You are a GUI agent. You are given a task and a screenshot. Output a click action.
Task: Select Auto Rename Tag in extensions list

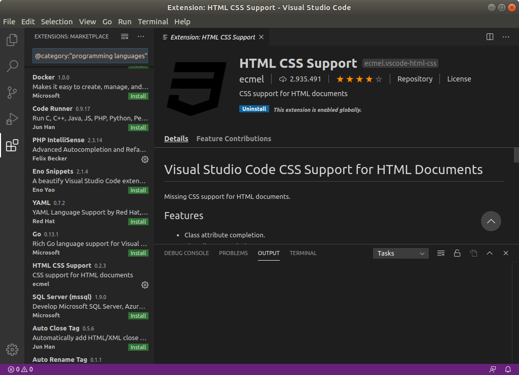click(89, 360)
